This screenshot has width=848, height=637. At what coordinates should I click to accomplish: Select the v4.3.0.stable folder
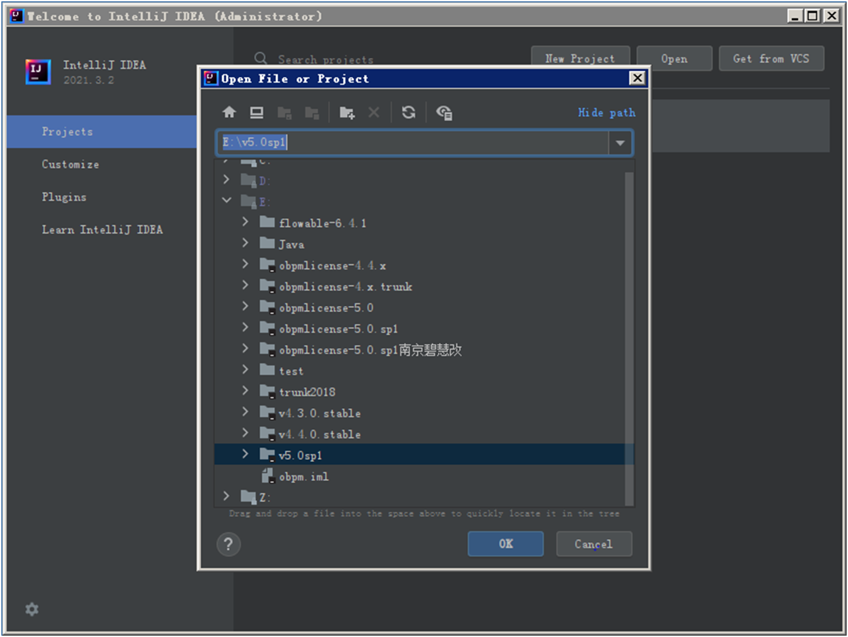pos(319,413)
